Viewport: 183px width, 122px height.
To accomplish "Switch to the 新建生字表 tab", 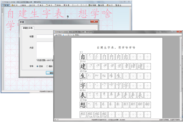I will [x=28, y=28].
